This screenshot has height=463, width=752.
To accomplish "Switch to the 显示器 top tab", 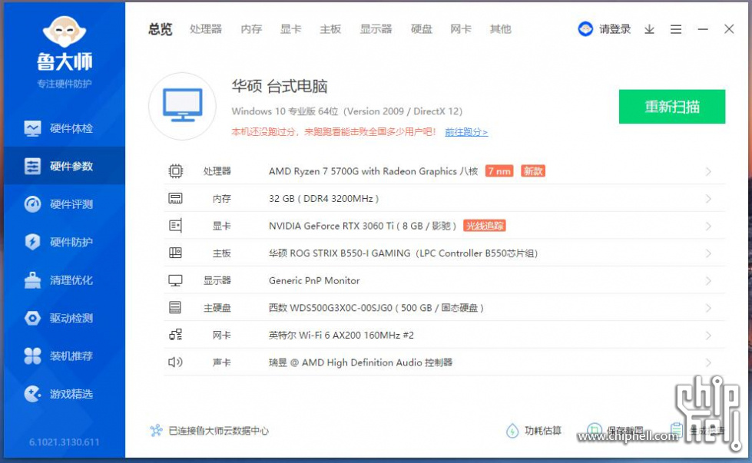I will coord(376,29).
